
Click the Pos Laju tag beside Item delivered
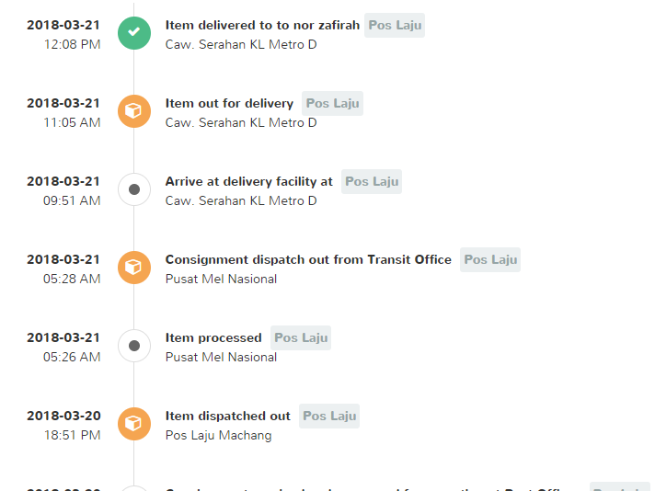tap(395, 26)
